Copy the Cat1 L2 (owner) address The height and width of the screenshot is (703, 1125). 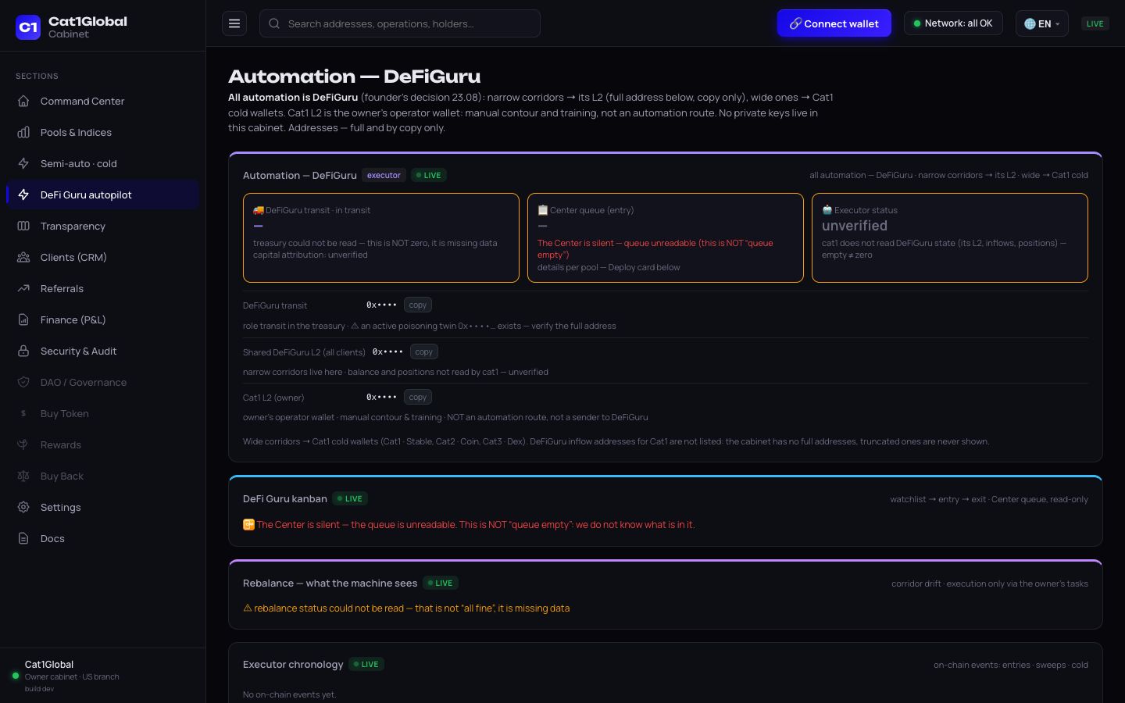(x=418, y=397)
